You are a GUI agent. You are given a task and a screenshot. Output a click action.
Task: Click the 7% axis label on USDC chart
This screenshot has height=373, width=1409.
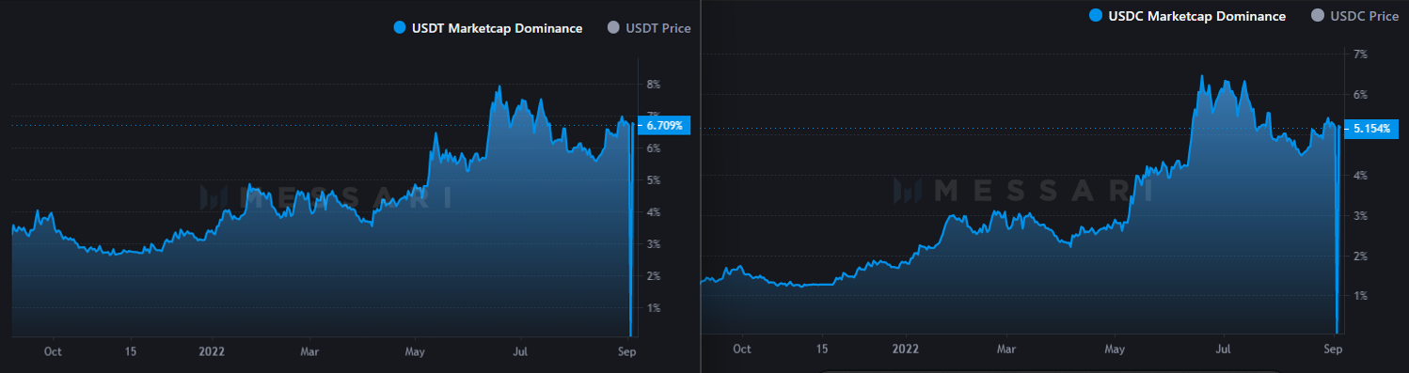(x=1360, y=54)
